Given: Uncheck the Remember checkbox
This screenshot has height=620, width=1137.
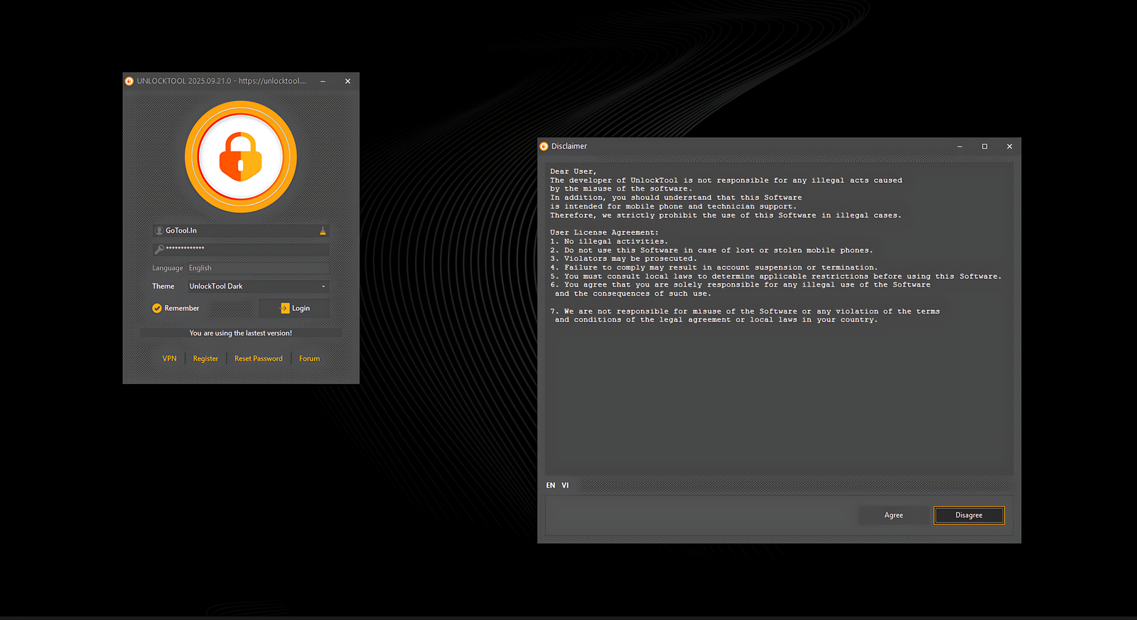Looking at the screenshot, I should pos(157,309).
